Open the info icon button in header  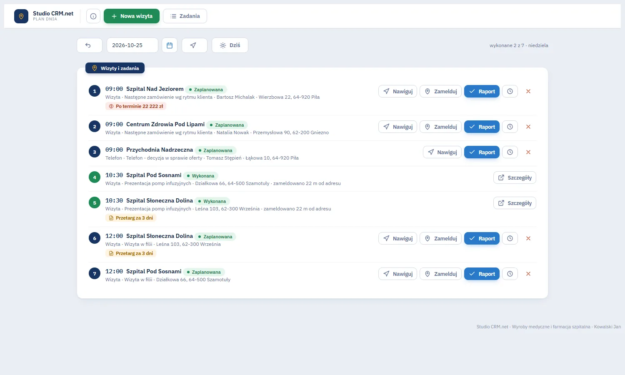[x=93, y=16]
